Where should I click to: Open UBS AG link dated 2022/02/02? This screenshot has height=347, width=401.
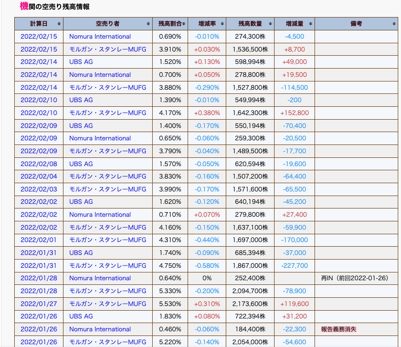tap(81, 202)
